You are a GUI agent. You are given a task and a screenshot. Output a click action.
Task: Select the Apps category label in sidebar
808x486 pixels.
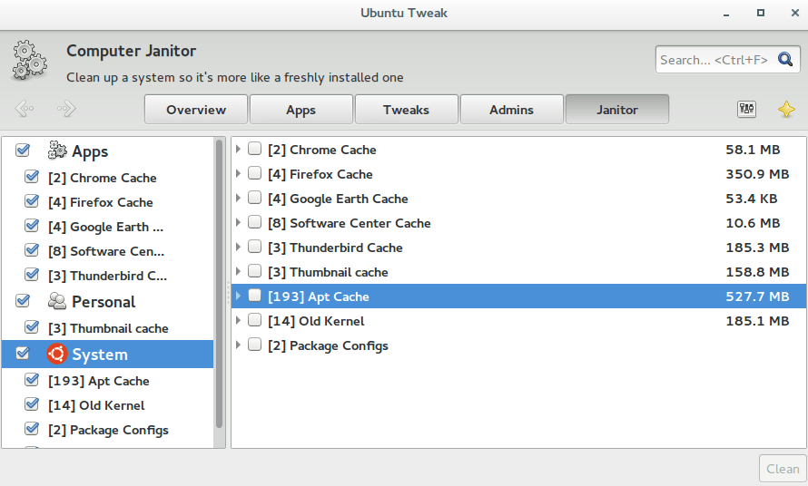[x=90, y=151]
